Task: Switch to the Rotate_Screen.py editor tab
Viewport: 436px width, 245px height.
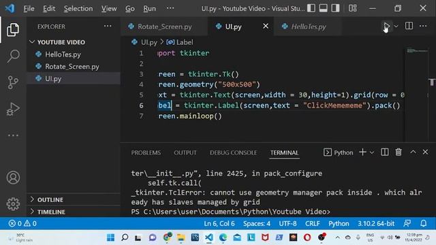Action: pos(164,27)
